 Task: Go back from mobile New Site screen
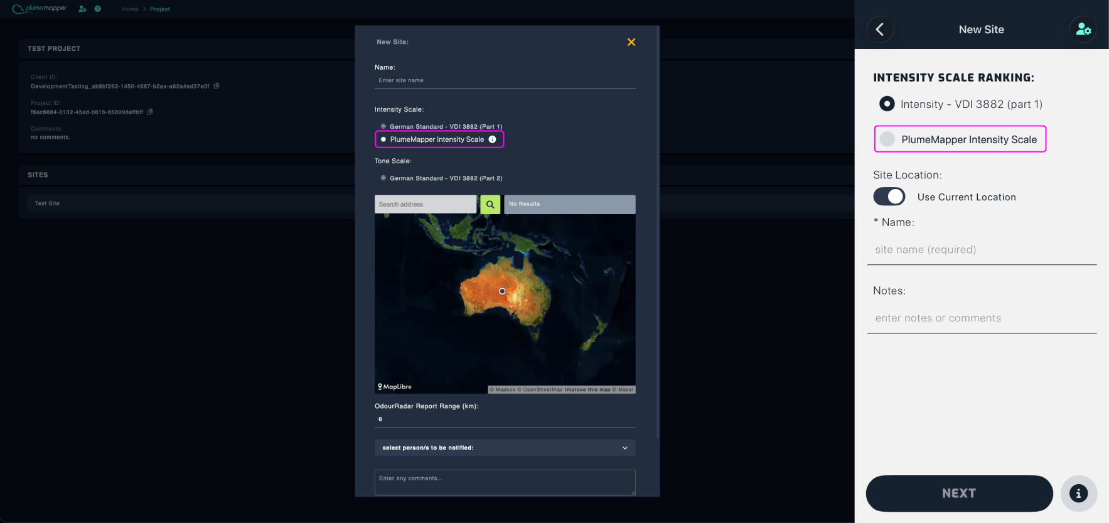click(x=880, y=30)
